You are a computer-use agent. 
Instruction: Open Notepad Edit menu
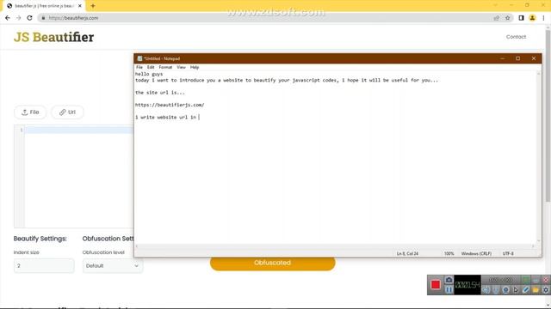(x=151, y=67)
